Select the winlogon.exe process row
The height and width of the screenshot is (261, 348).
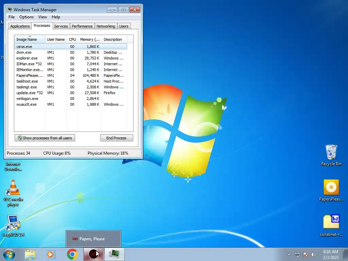click(x=71, y=99)
